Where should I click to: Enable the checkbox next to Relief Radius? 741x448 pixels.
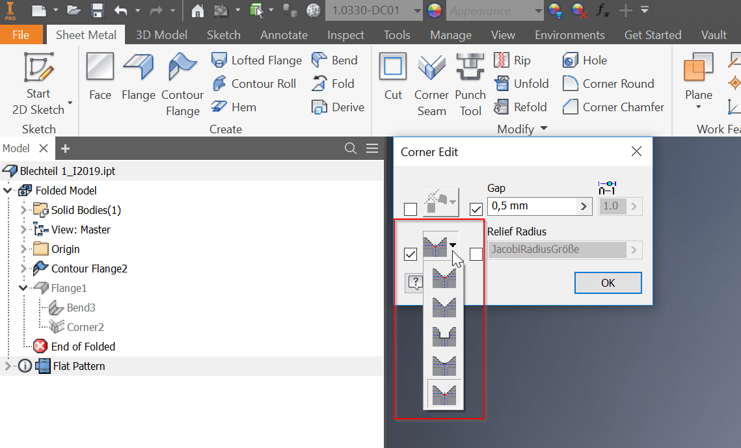476,254
